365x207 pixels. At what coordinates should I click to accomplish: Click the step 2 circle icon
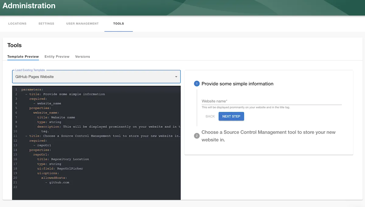click(x=197, y=136)
